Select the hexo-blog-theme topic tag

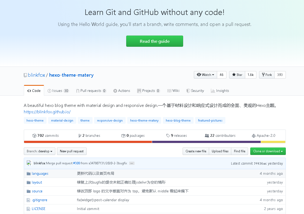(178, 120)
